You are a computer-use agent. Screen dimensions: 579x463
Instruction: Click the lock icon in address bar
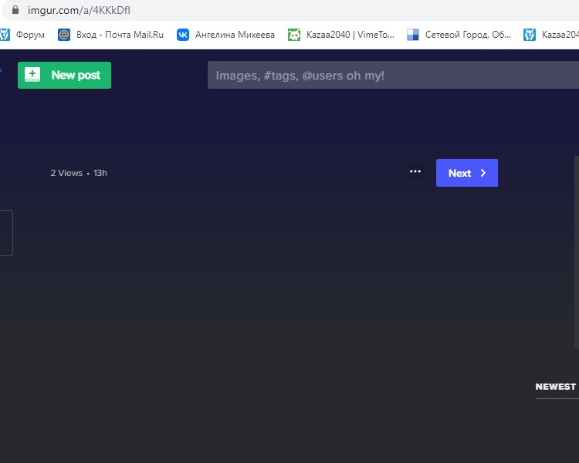click(x=14, y=10)
